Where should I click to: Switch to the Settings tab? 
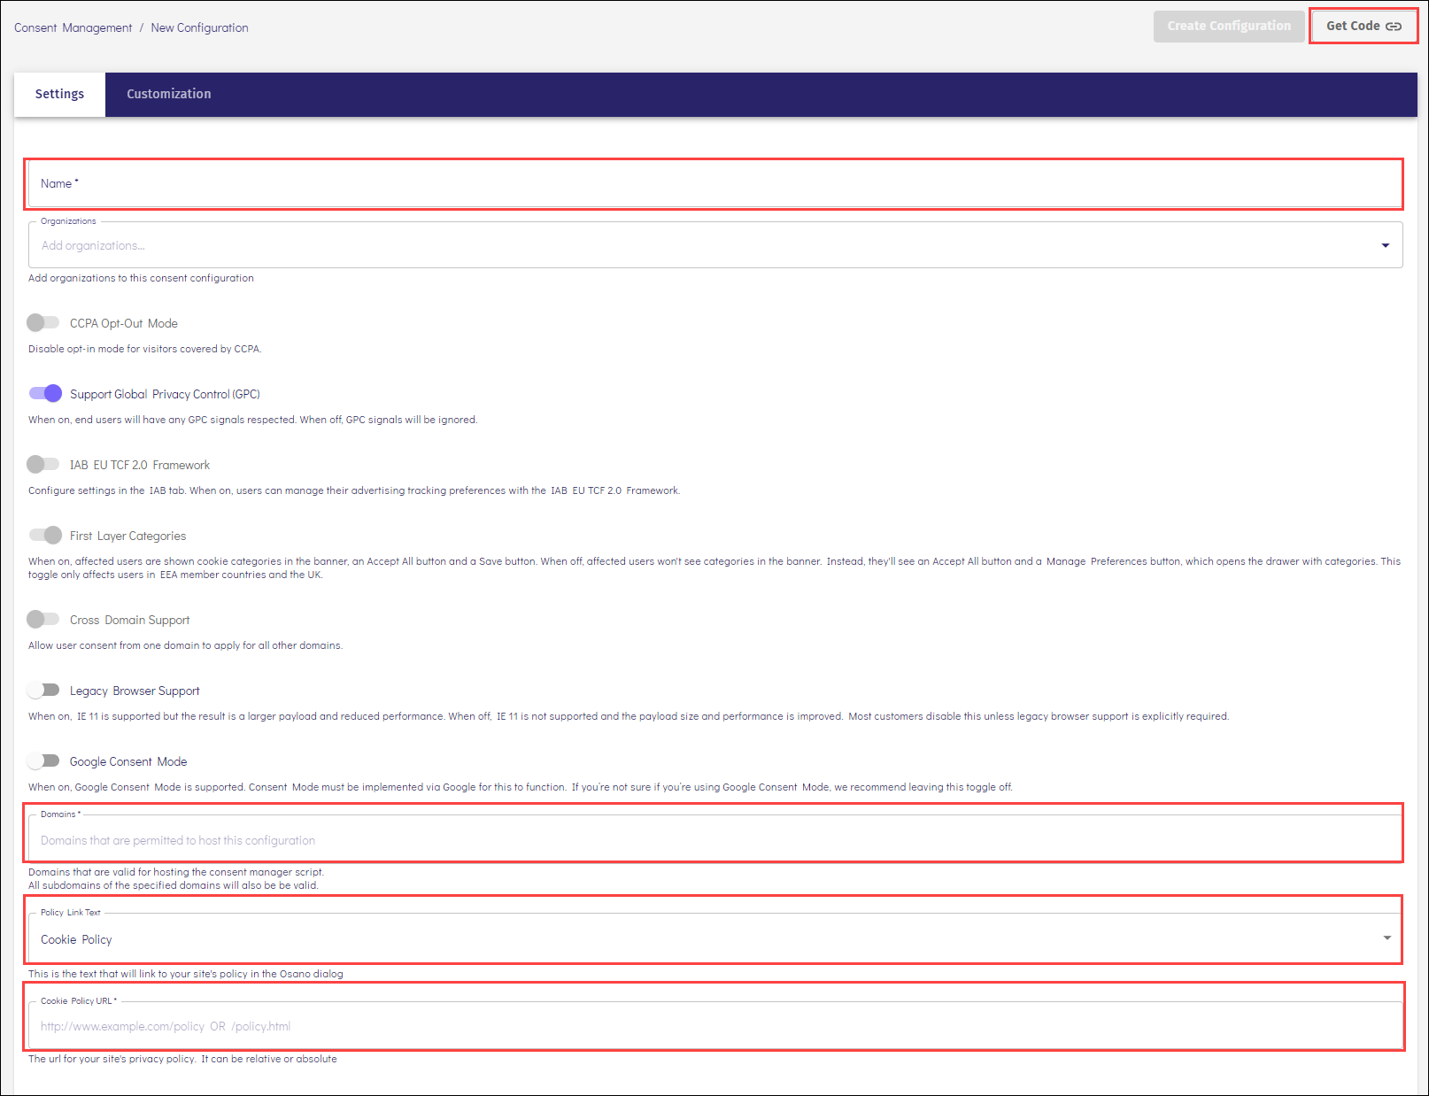59,94
